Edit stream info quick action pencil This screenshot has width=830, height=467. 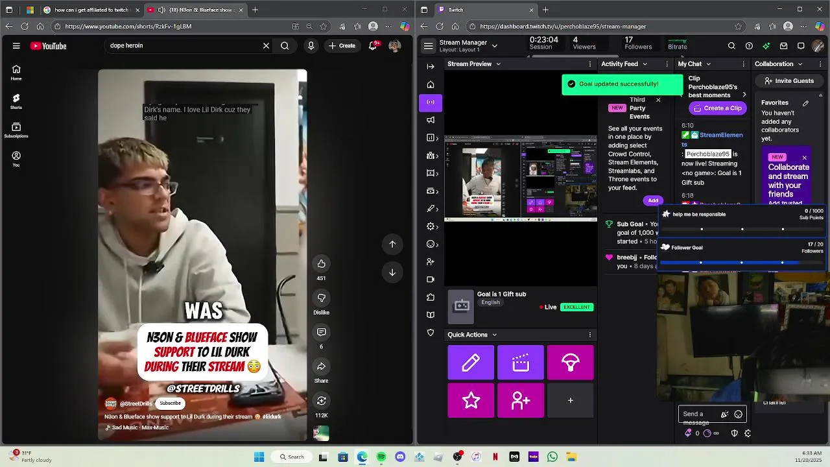tap(471, 363)
